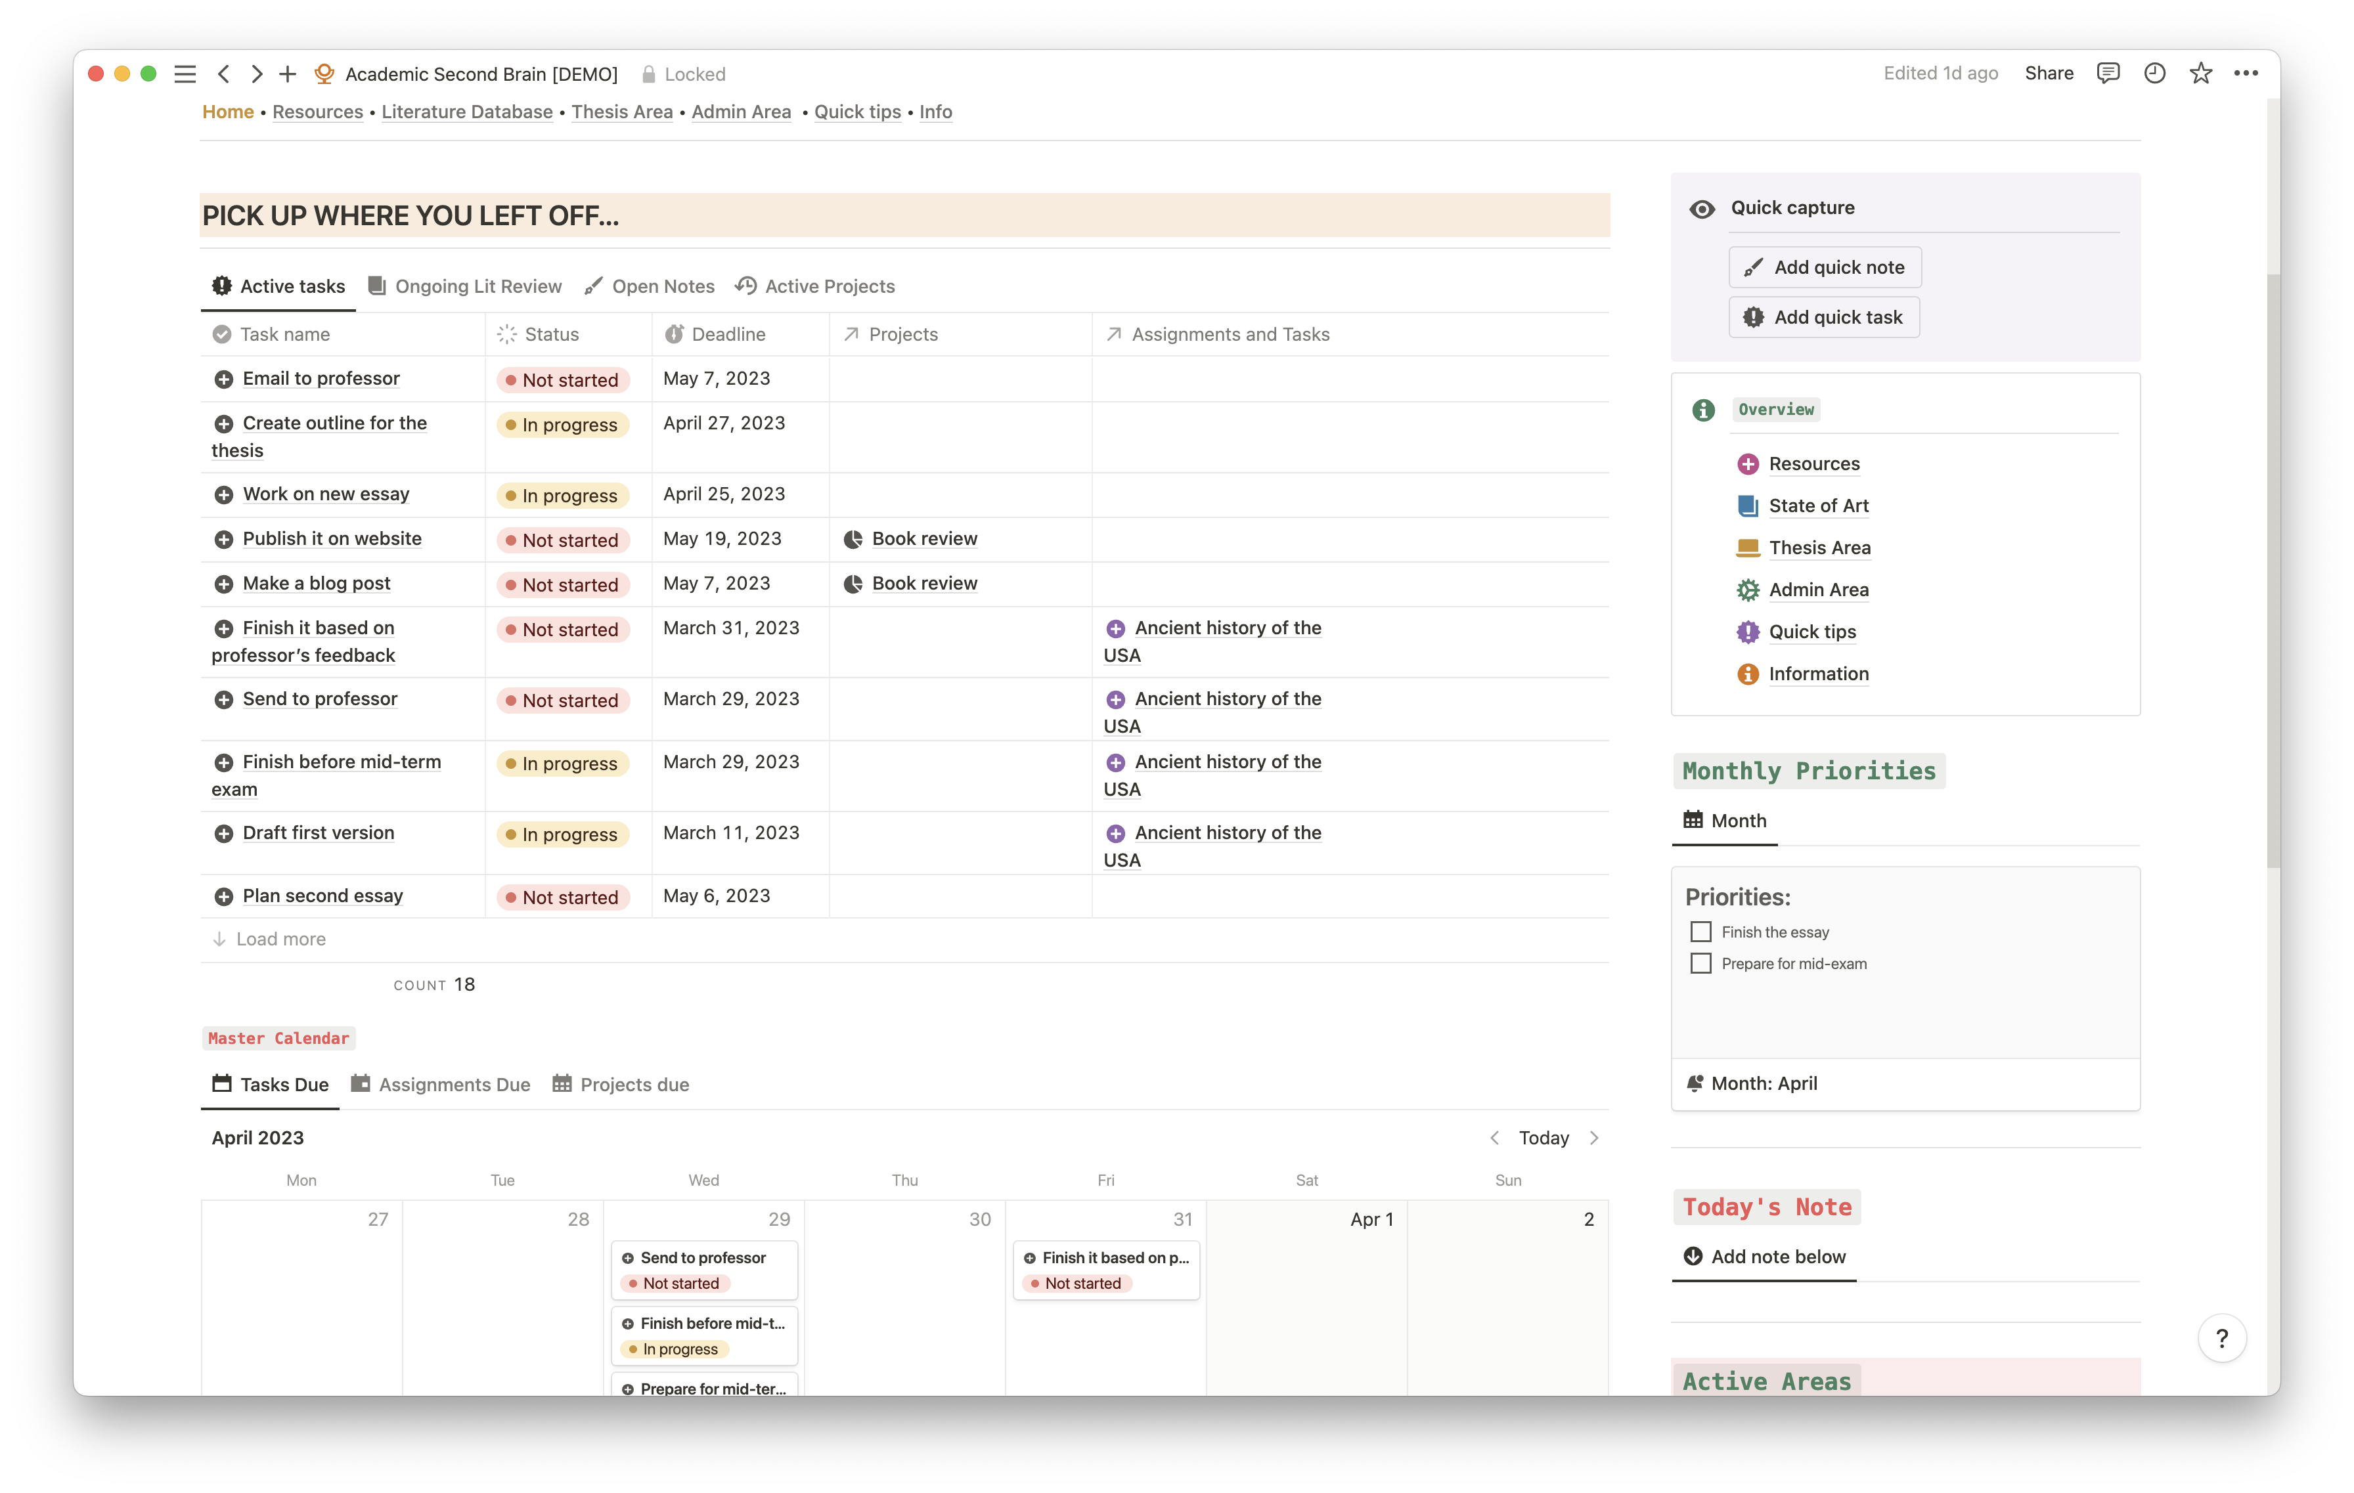Open Literature Database breadcrumb link
This screenshot has width=2354, height=1493.
click(x=466, y=112)
